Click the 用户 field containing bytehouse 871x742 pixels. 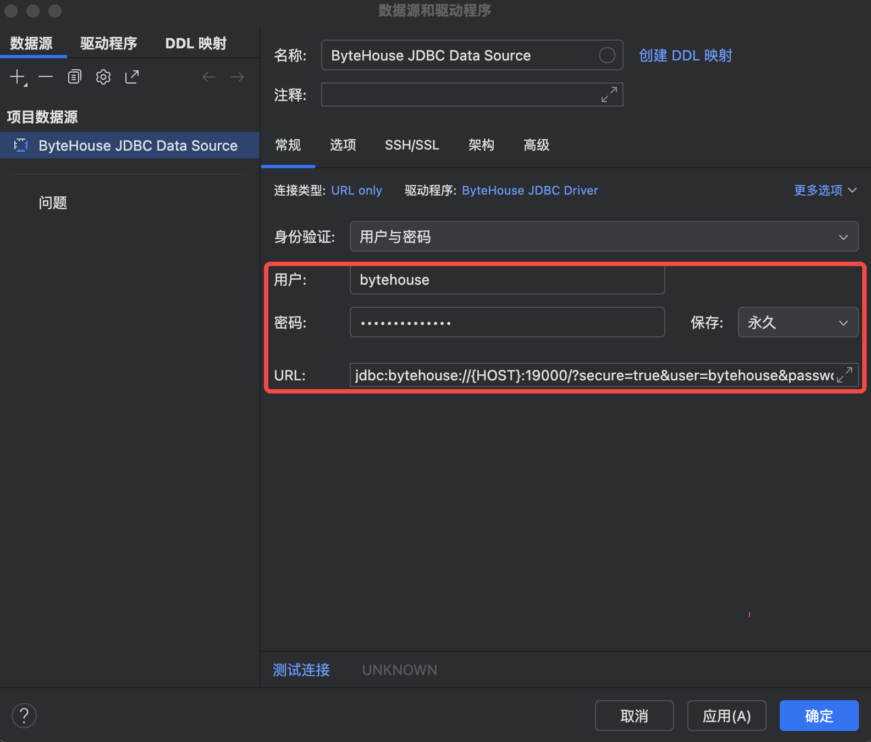pos(507,280)
